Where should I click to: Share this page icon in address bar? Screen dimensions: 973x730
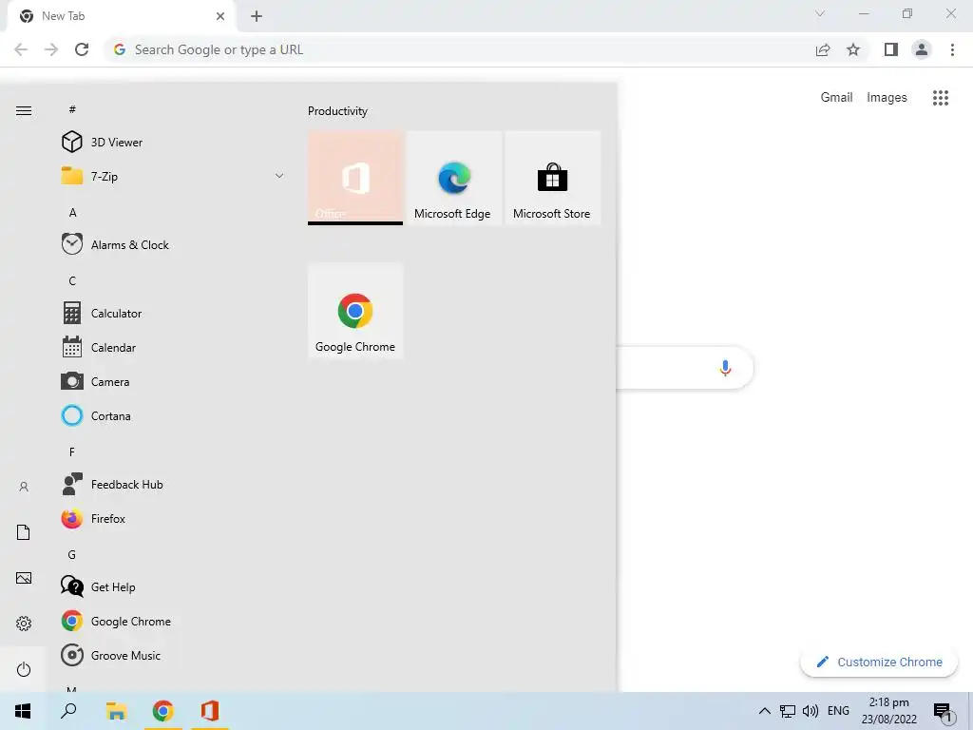coord(823,49)
